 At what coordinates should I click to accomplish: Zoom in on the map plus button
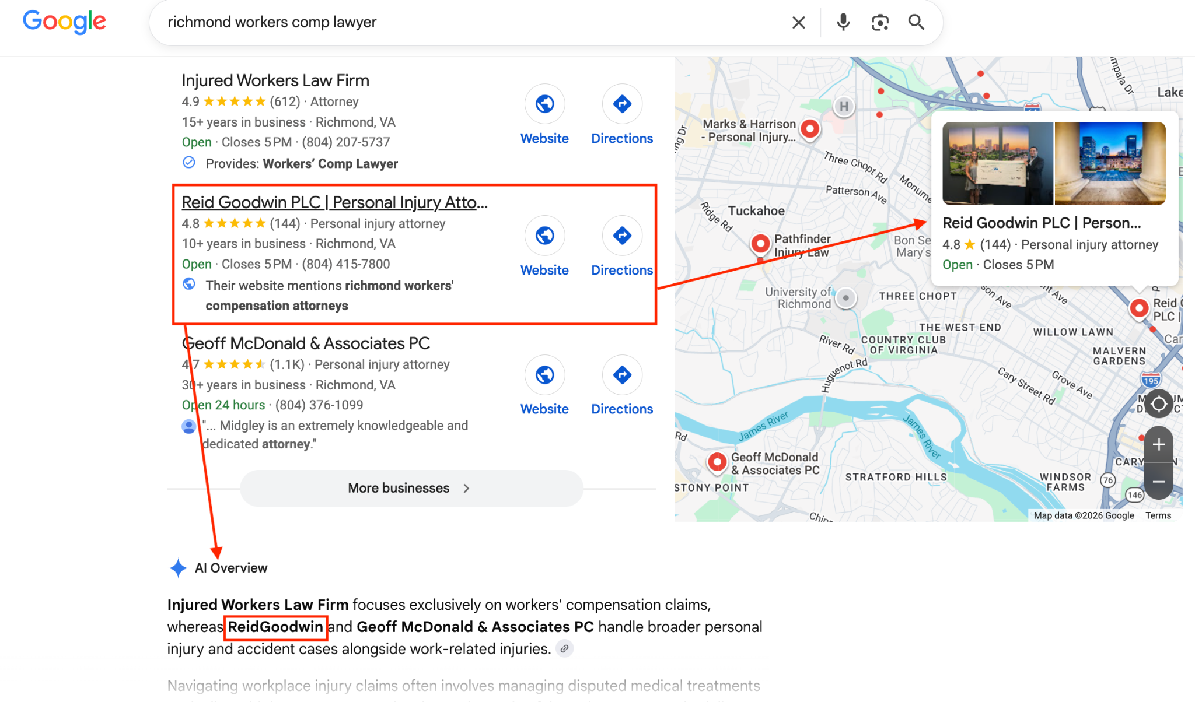[x=1159, y=445]
